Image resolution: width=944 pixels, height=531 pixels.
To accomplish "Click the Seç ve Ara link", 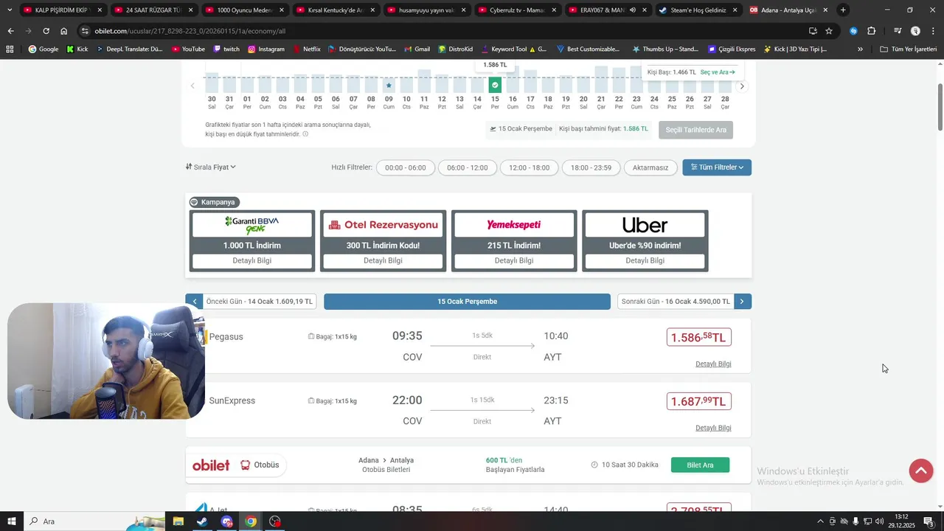I will 717,72.
